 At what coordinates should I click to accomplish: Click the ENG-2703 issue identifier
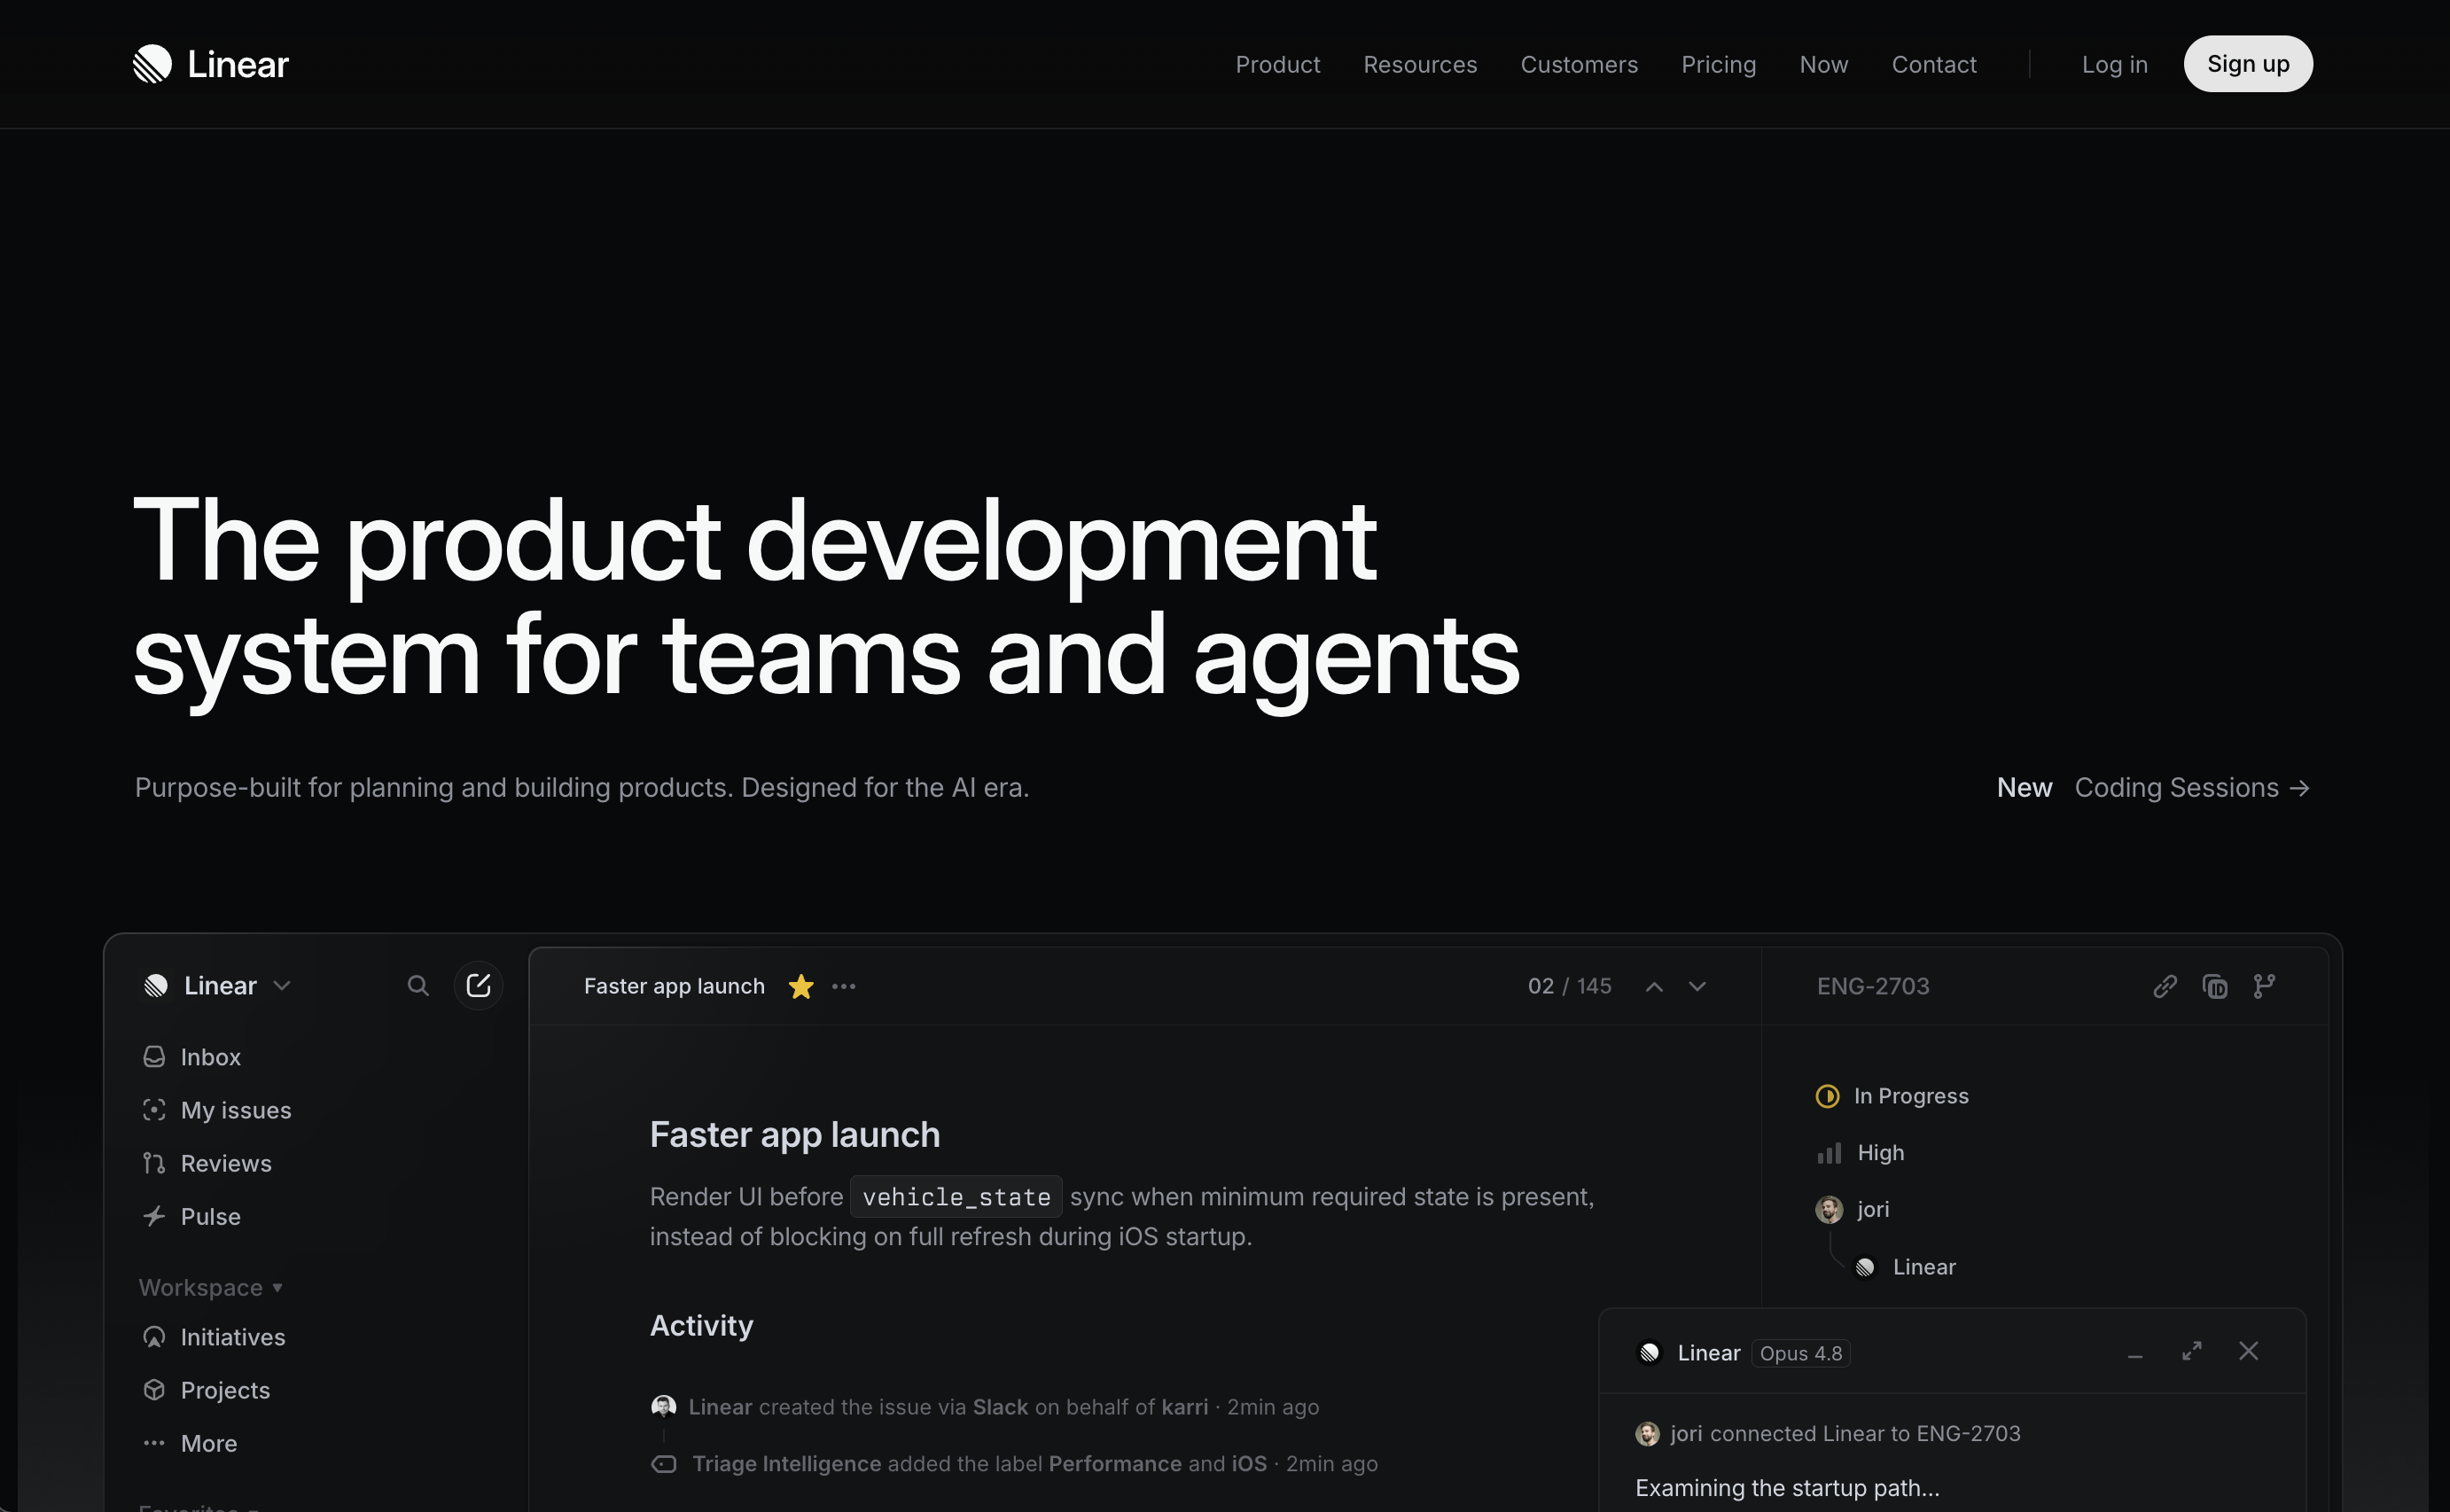(x=1873, y=986)
